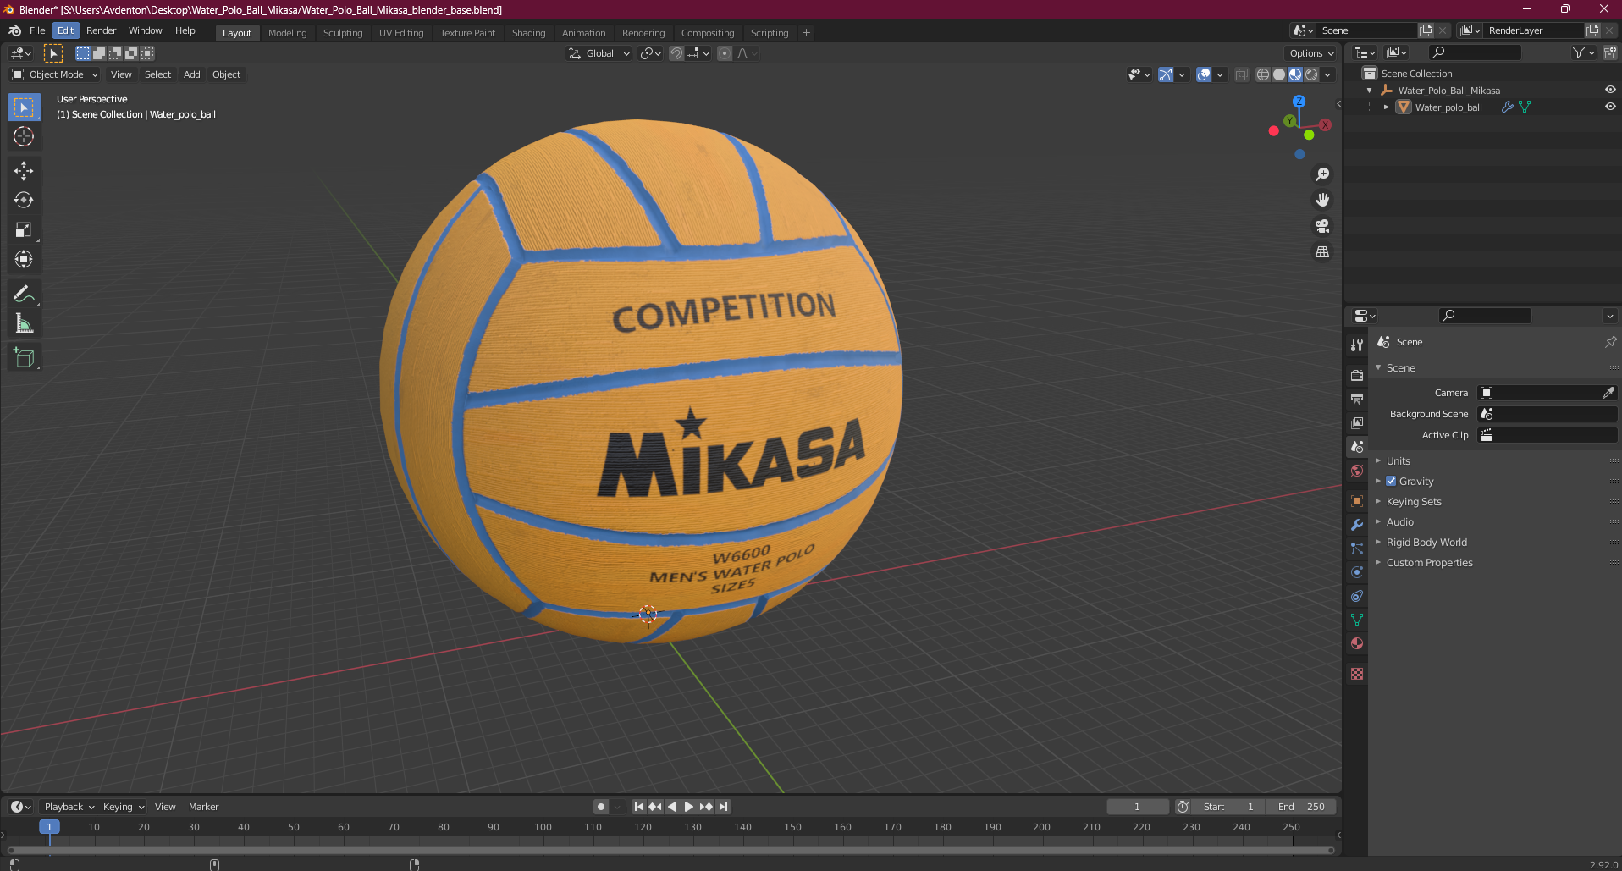Activate the 3D Cursor tool
The height and width of the screenshot is (871, 1622).
click(x=24, y=136)
